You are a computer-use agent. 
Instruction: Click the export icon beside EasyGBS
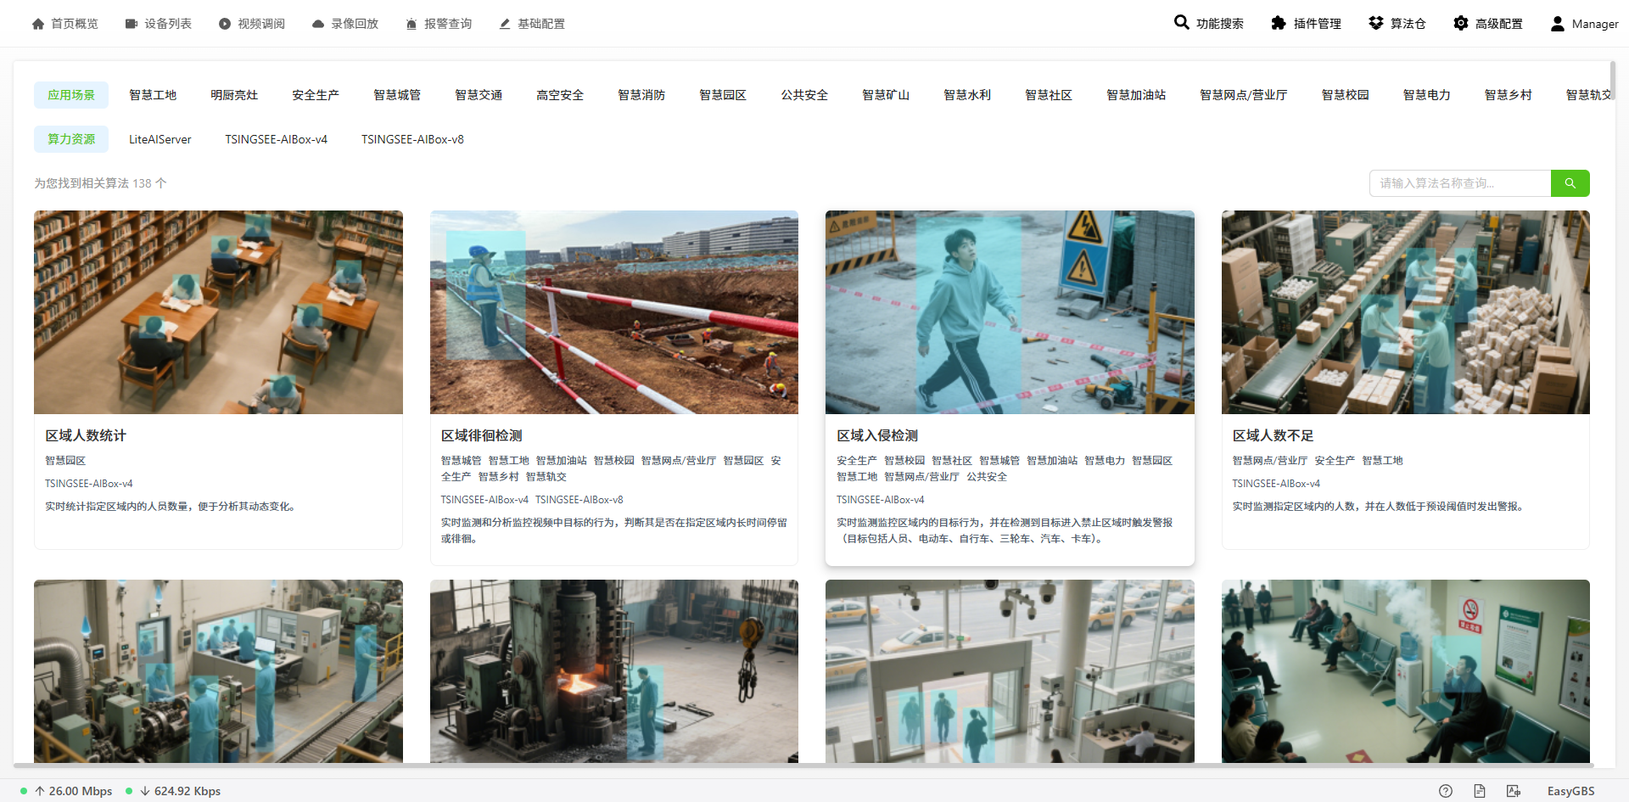pos(1514,791)
